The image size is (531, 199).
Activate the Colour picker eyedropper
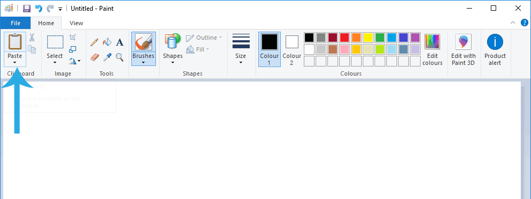tap(107, 57)
